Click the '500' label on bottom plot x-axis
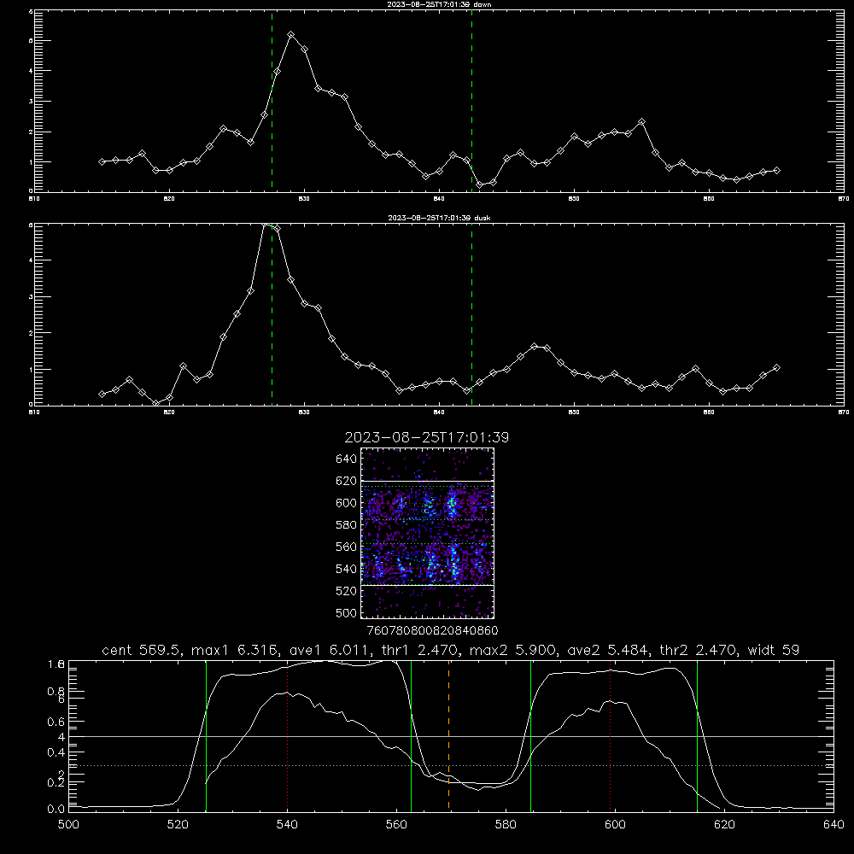Screen dimensions: 854x854 [x=68, y=825]
